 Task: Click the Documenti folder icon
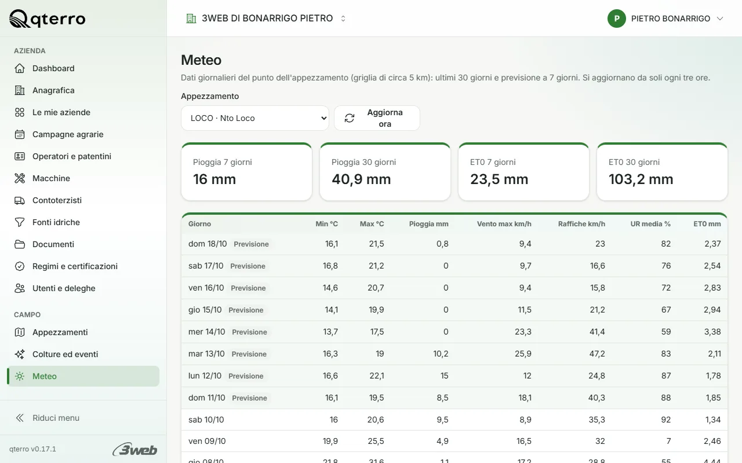20,244
